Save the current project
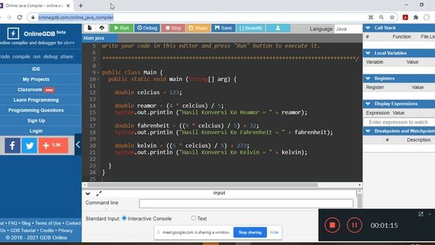435x245 pixels. [224, 28]
